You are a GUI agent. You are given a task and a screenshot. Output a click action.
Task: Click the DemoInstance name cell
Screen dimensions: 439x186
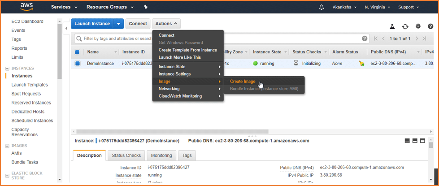point(100,64)
